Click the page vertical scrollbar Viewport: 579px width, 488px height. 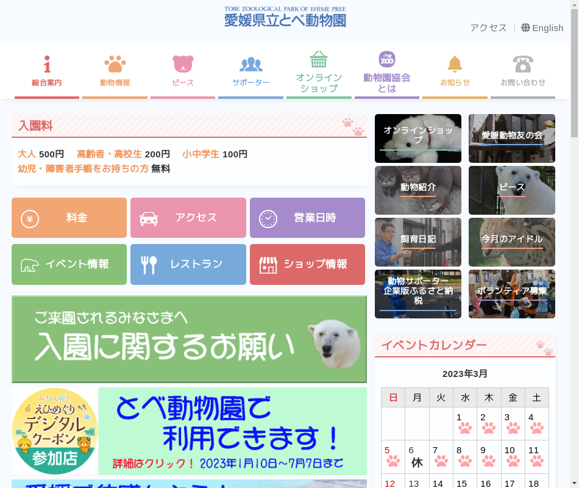[x=574, y=244]
